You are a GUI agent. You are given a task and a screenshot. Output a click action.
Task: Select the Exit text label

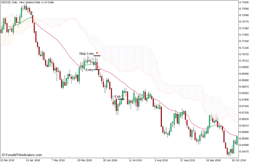(x=117, y=96)
